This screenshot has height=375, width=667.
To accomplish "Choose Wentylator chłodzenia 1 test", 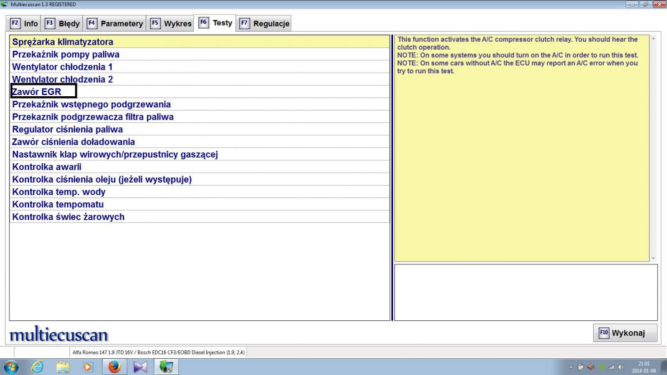I will [x=199, y=67].
